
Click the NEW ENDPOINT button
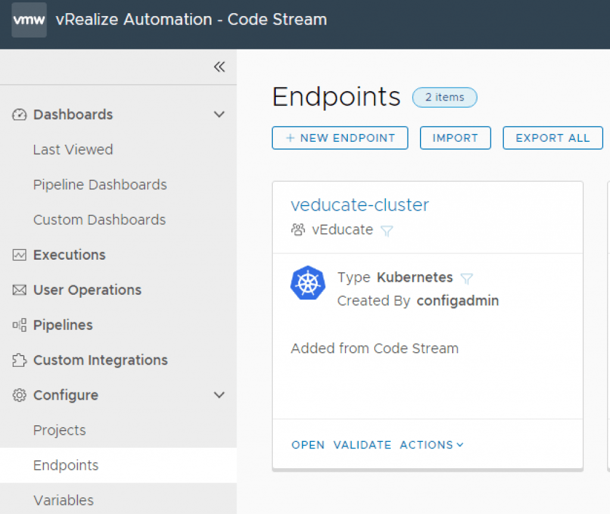[x=340, y=138]
